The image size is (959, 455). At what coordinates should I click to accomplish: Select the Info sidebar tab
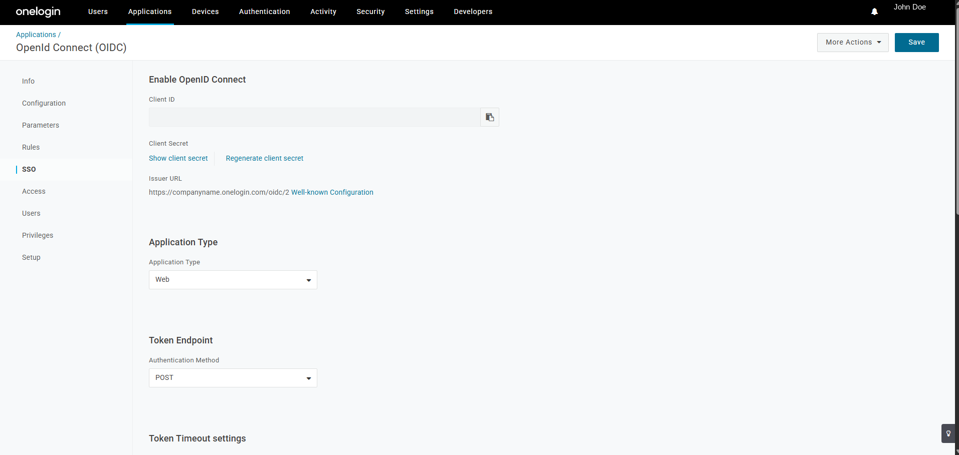[x=28, y=81]
